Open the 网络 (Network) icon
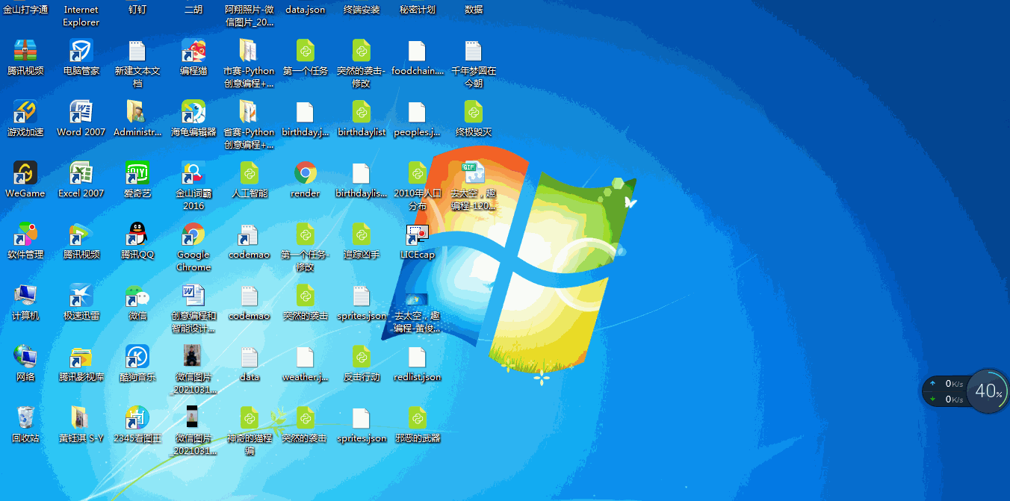 [25, 357]
